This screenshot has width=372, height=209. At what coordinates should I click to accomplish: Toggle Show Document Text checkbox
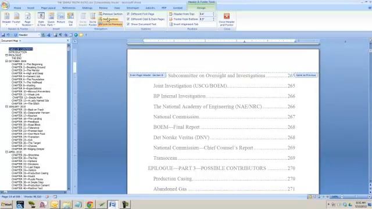[x=128, y=24]
